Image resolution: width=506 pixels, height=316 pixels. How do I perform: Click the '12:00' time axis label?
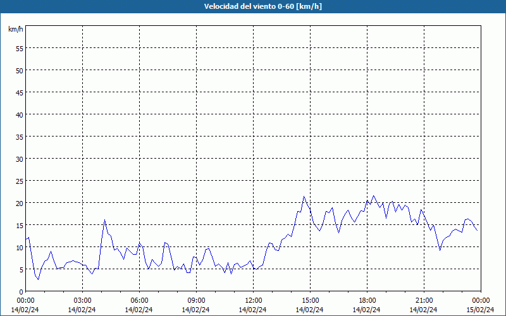(x=254, y=301)
